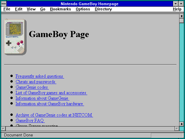Open the File menu

point(7,9)
